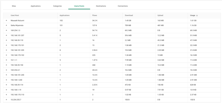222x103 pixels.
Task: Expand the 192.168.101.207 host row
Action: point(6,35)
